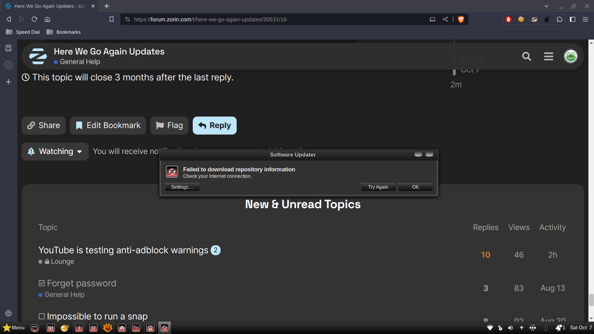Click the Zorin forum logo
Screen dimensions: 594x334
coord(38,56)
